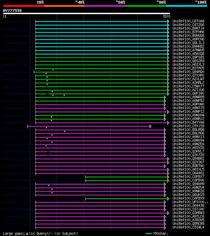
Task: Click the arrowhead ending the C6T0A8 bar
Action: 168,21
